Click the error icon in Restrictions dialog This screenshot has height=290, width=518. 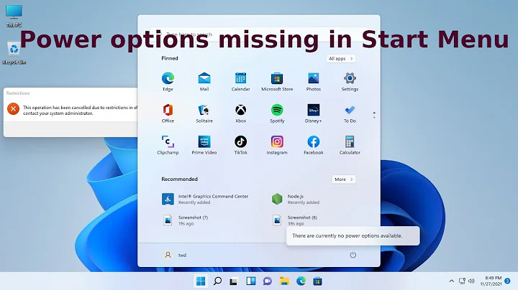[x=13, y=109]
